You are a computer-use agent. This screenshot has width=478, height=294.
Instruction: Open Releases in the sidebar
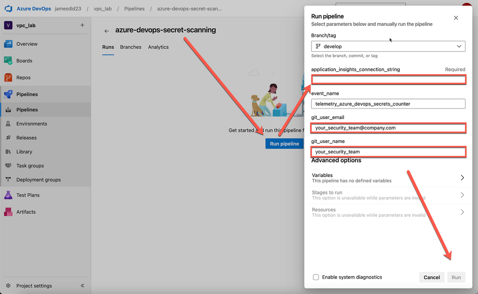click(x=46, y=138)
